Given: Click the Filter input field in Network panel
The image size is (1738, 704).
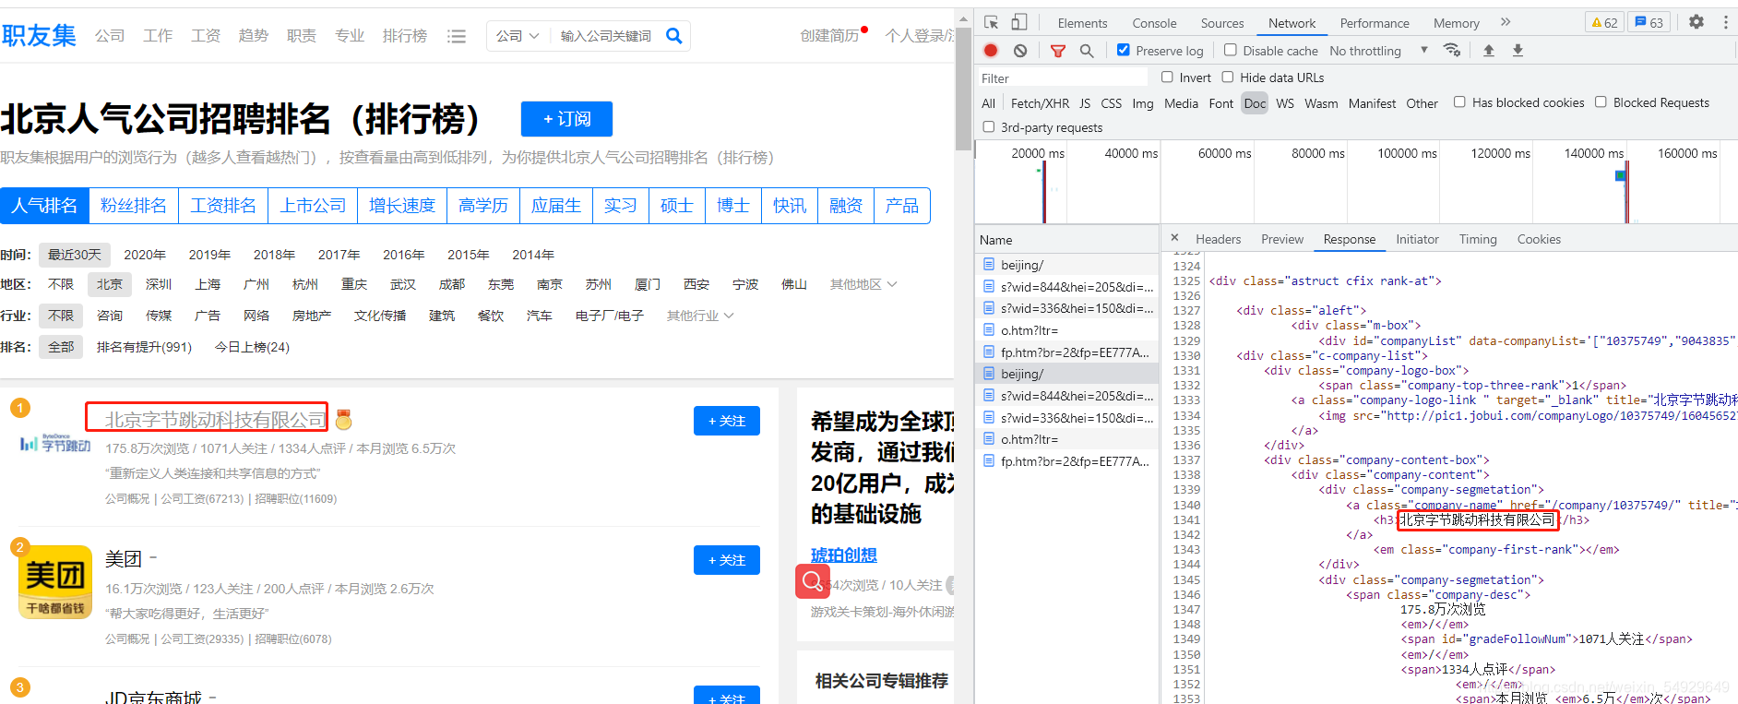Looking at the screenshot, I should [1061, 78].
